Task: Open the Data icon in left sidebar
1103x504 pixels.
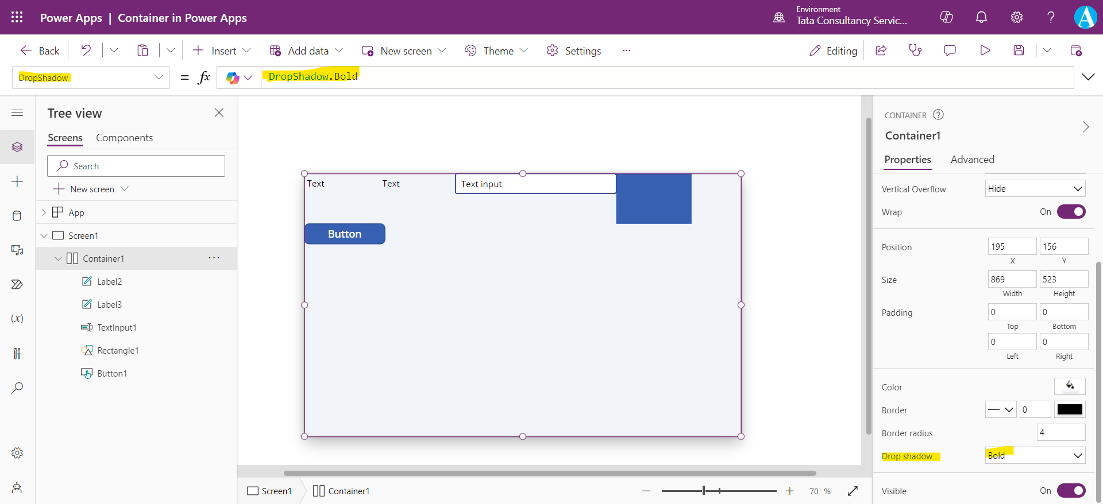Action: [17, 216]
